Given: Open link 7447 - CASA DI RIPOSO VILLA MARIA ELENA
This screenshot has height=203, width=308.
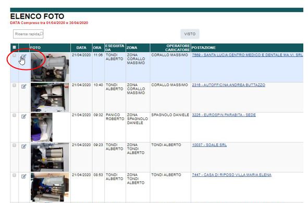Looking at the screenshot, I should [x=231, y=175].
